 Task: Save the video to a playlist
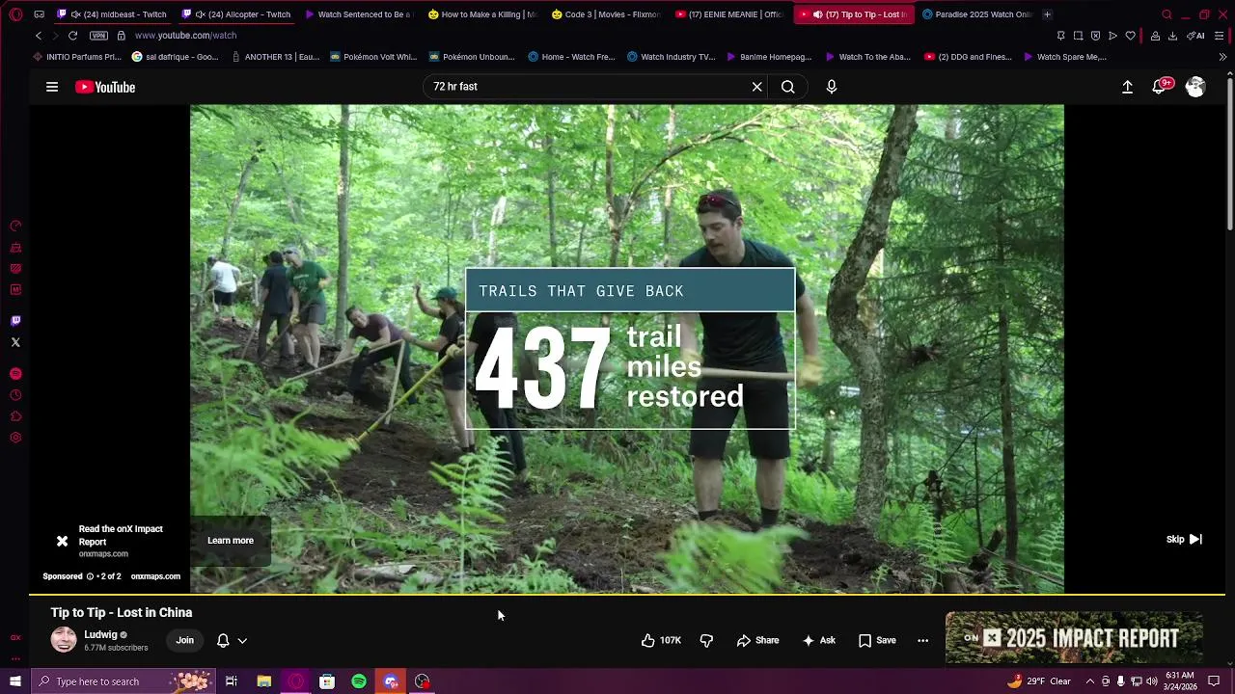point(878,640)
